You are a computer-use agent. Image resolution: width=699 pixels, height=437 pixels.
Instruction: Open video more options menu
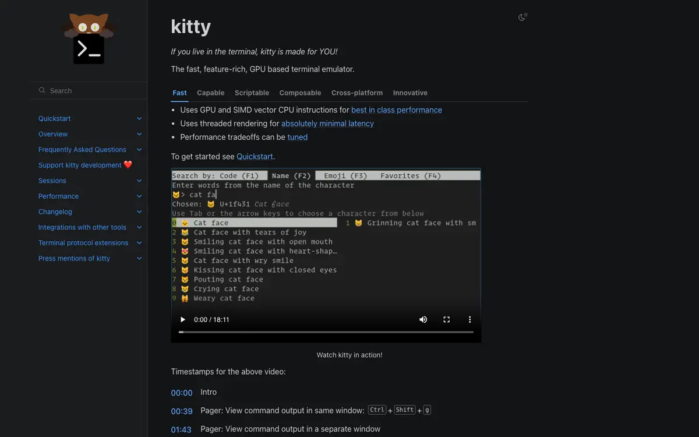point(469,319)
